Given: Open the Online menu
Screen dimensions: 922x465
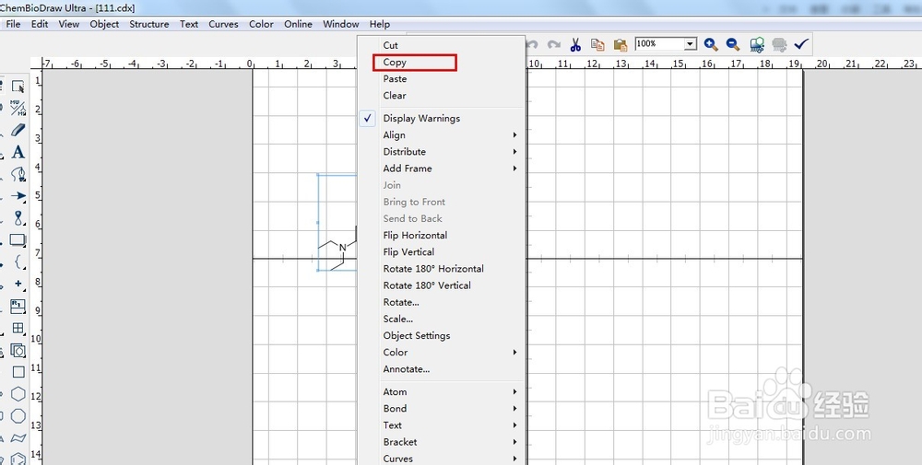Looking at the screenshot, I should (298, 24).
